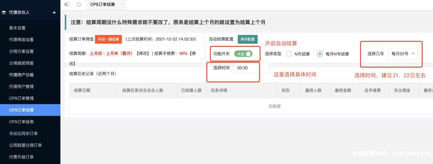Click the 手动一键结算 button
433x164 pixels.
click(108, 39)
